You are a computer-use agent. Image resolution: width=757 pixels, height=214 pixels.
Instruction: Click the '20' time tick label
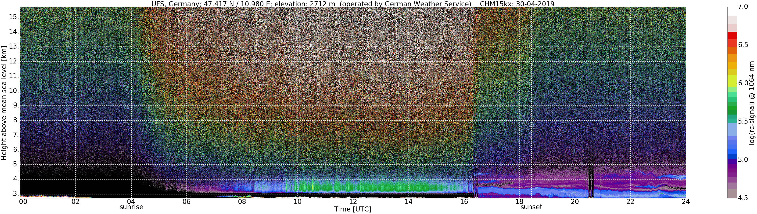(575, 202)
